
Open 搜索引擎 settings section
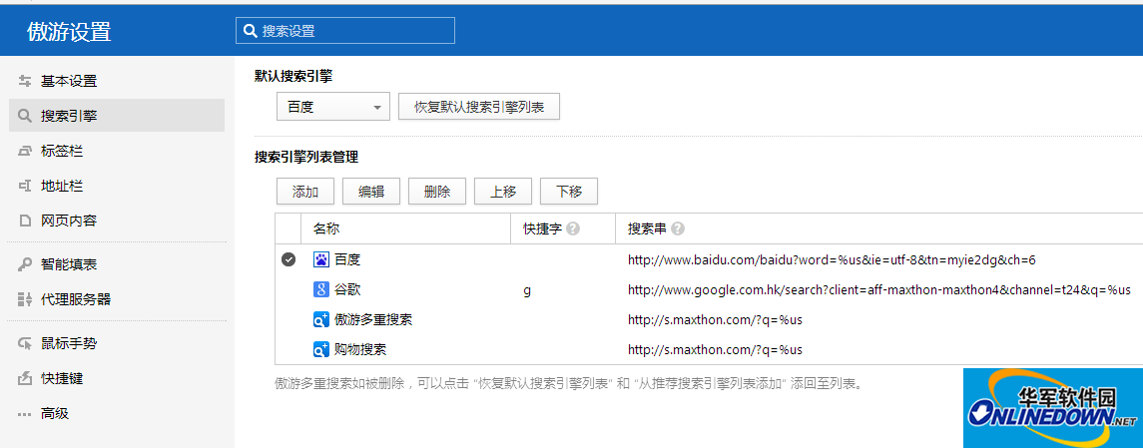click(116, 116)
